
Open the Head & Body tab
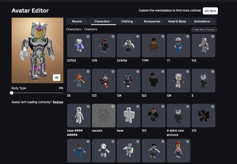pyautogui.click(x=177, y=21)
